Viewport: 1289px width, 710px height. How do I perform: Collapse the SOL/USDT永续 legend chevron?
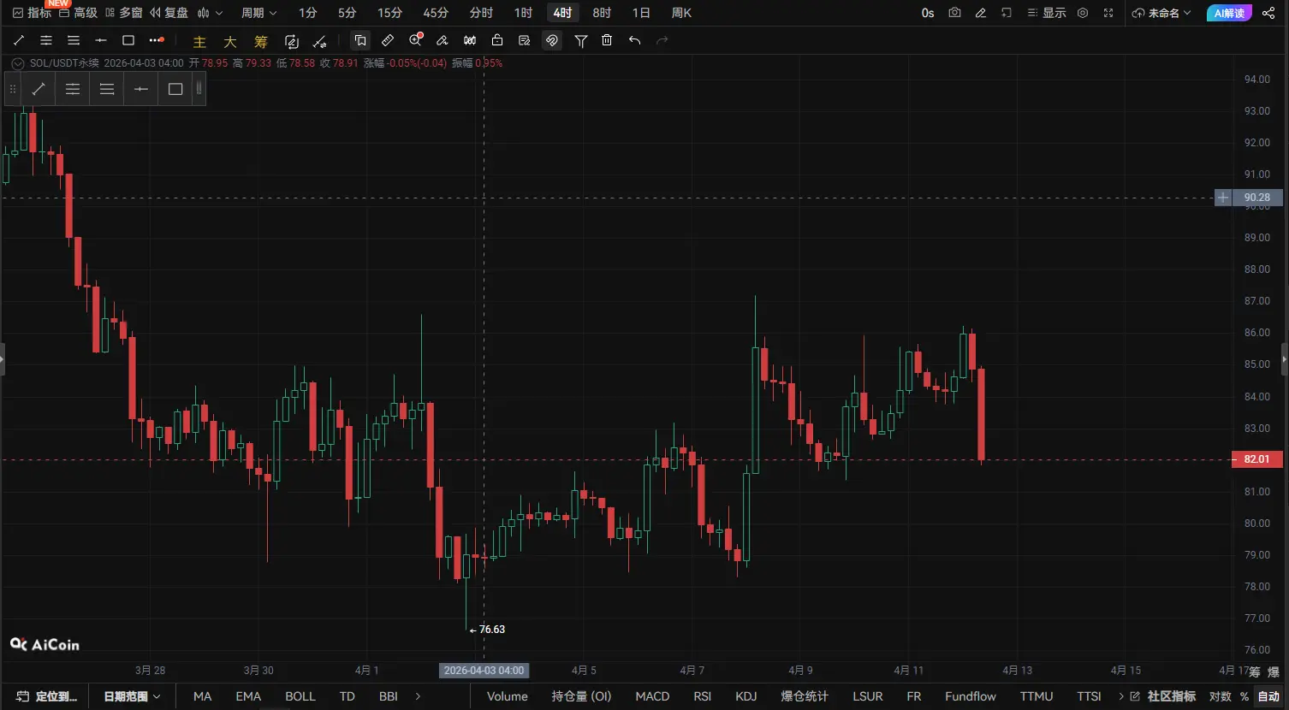(x=17, y=62)
